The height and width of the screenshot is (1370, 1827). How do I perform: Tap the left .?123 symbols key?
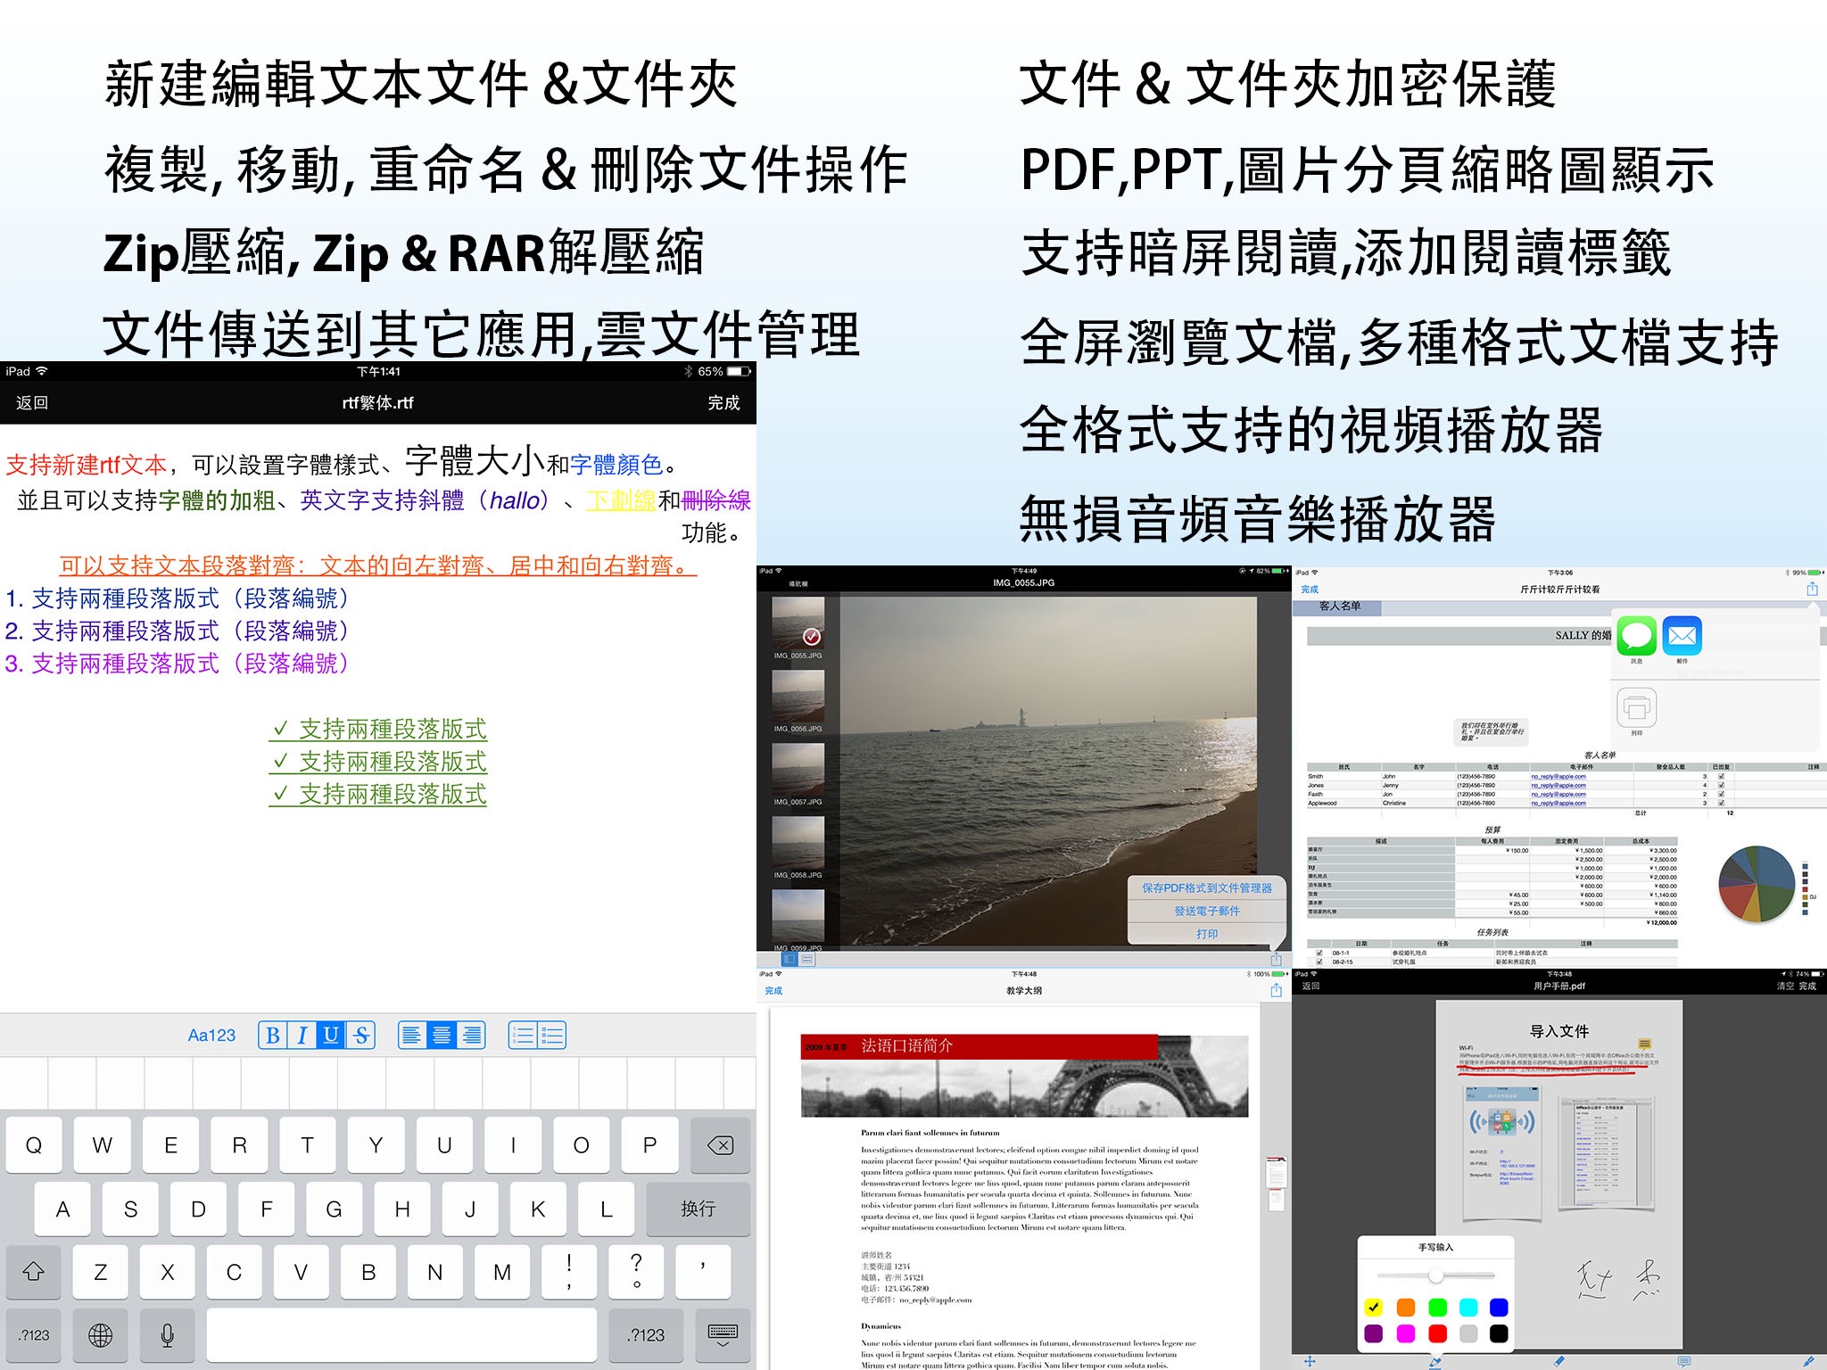(34, 1335)
